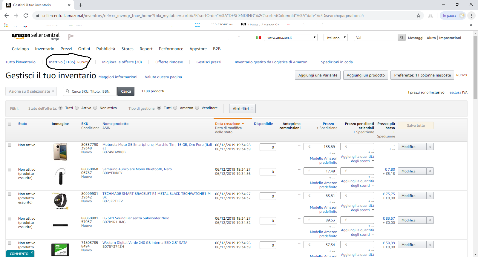Open TECHMADE smart bracelet thumbnail
Viewport: 478px width, 257px height.
[x=60, y=201]
